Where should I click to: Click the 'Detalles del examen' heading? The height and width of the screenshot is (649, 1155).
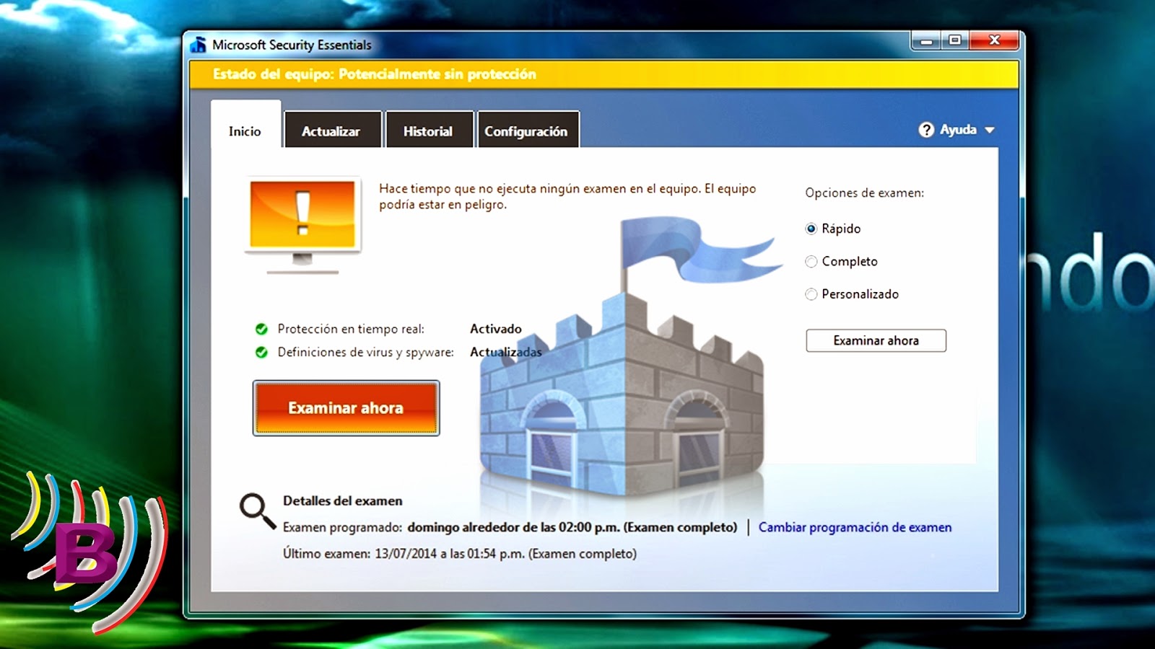coord(343,500)
